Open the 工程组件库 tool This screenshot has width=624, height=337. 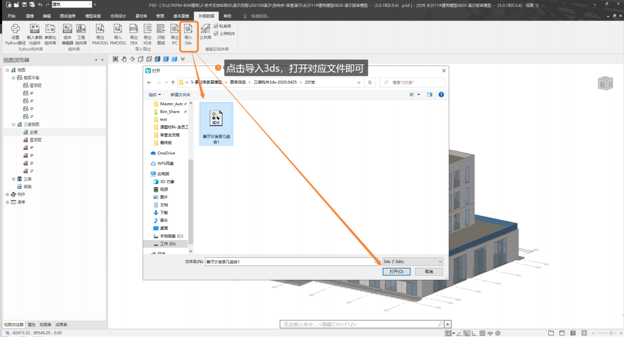(81, 34)
